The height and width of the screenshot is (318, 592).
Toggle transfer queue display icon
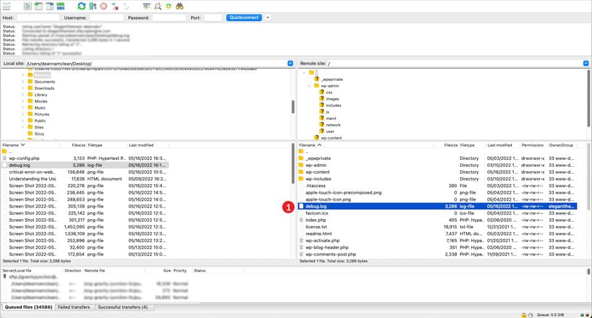point(60,6)
